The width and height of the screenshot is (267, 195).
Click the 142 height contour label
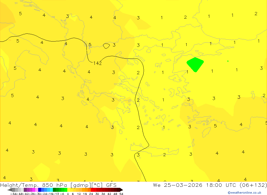click(x=97, y=63)
